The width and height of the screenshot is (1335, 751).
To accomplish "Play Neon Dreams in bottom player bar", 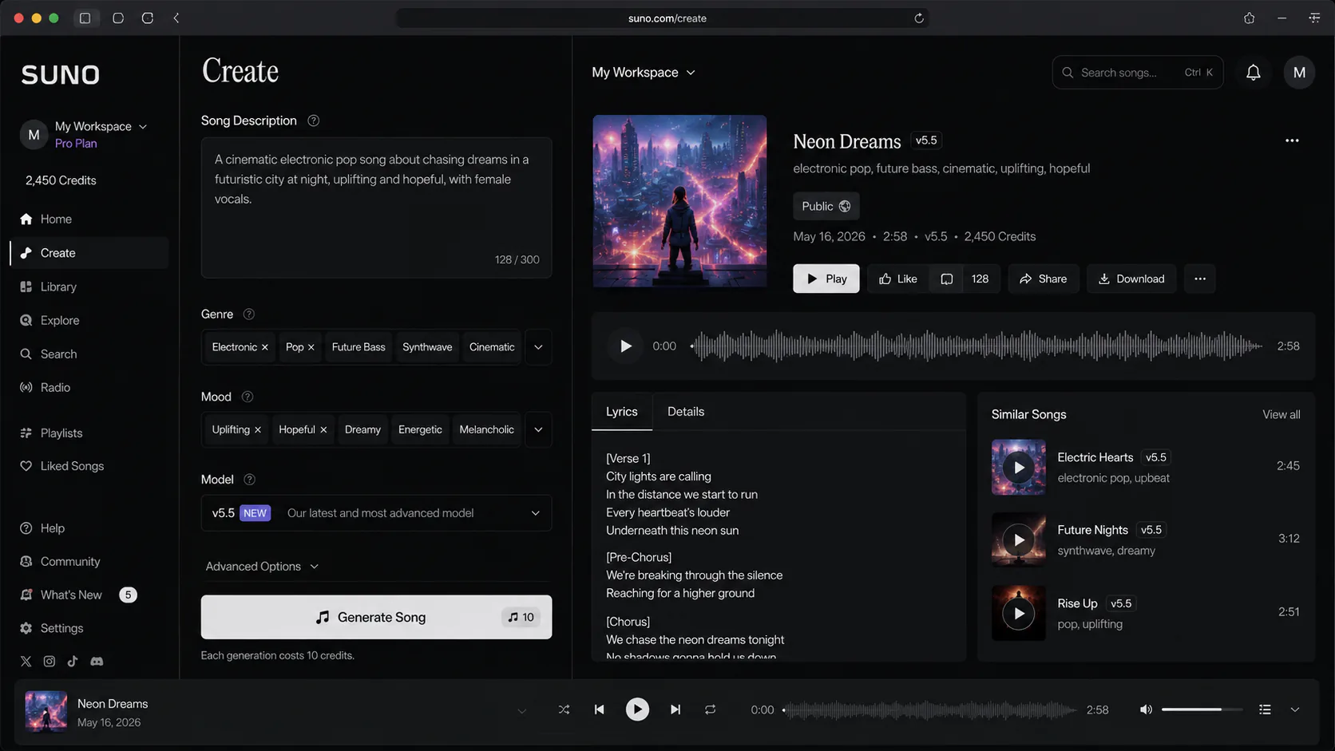I will (637, 709).
